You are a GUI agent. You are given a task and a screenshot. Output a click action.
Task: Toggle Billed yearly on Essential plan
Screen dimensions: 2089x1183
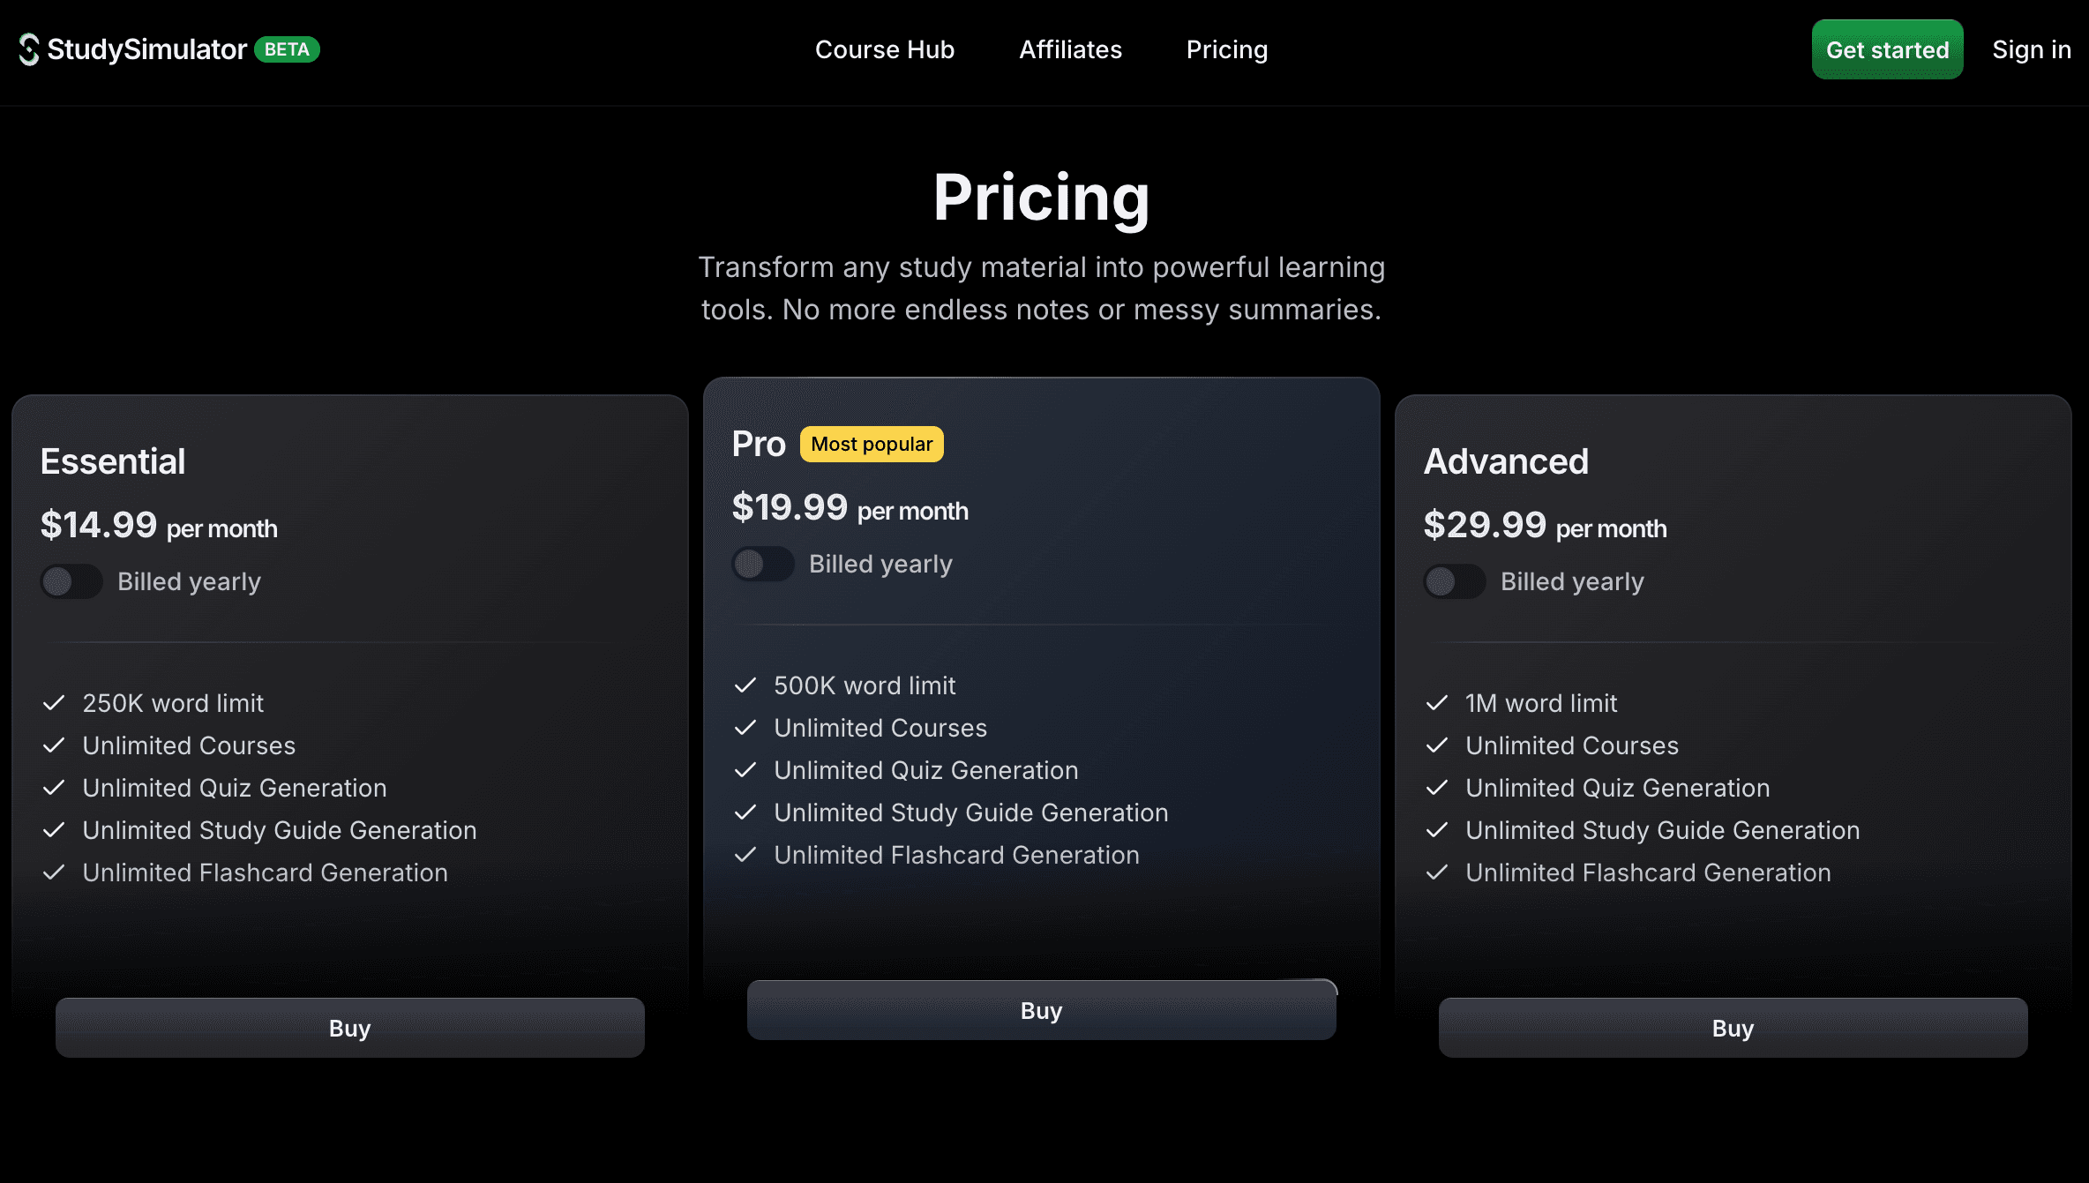click(71, 581)
